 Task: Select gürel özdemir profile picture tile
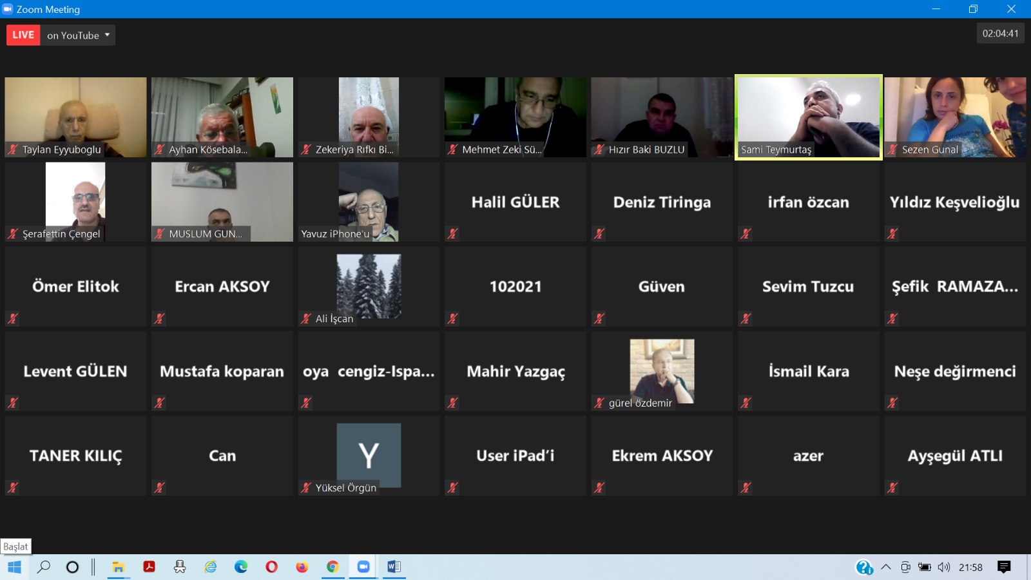662,371
